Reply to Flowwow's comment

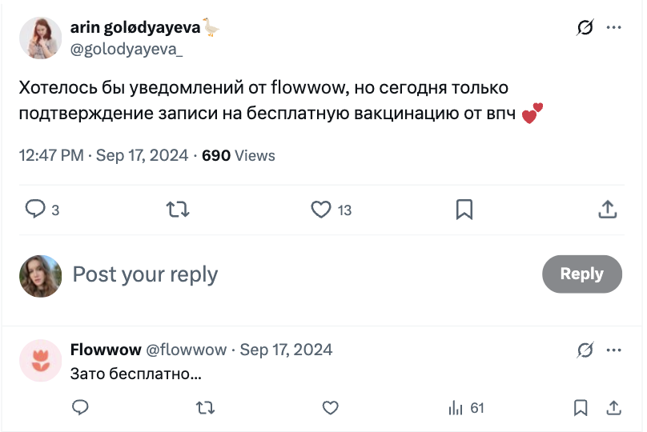[x=80, y=408]
